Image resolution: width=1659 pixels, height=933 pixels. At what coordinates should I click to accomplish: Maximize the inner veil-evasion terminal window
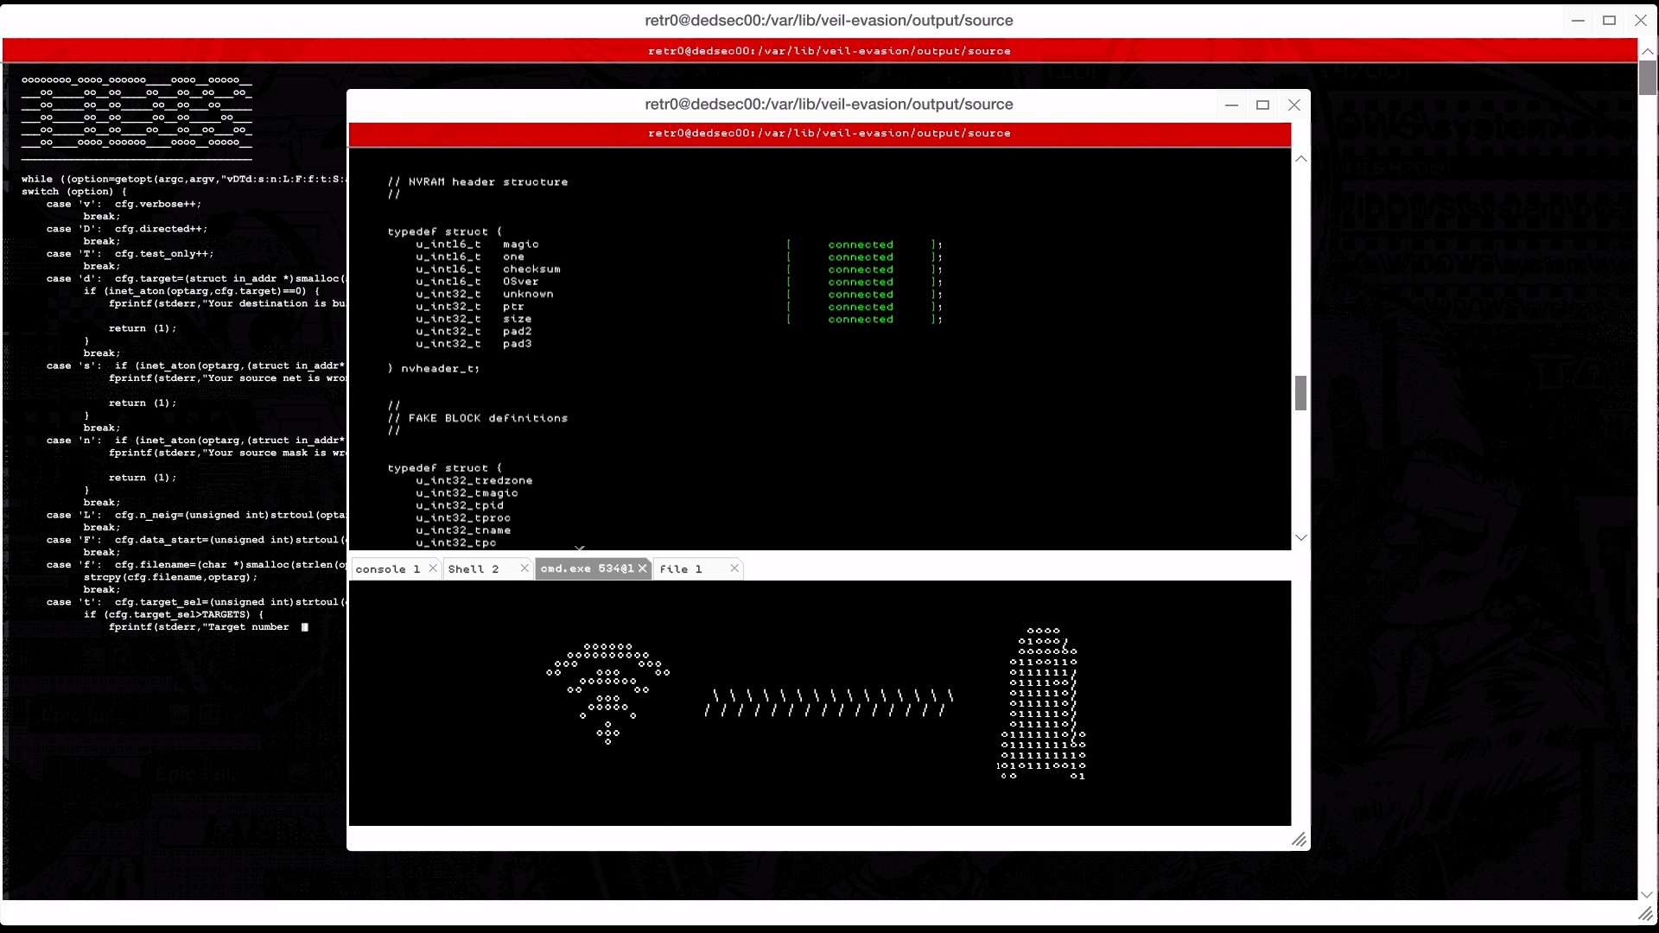point(1262,105)
